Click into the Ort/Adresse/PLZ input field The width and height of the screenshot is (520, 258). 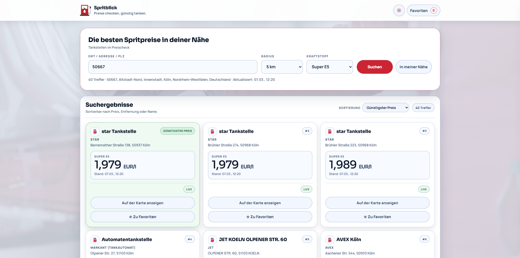tap(173, 67)
